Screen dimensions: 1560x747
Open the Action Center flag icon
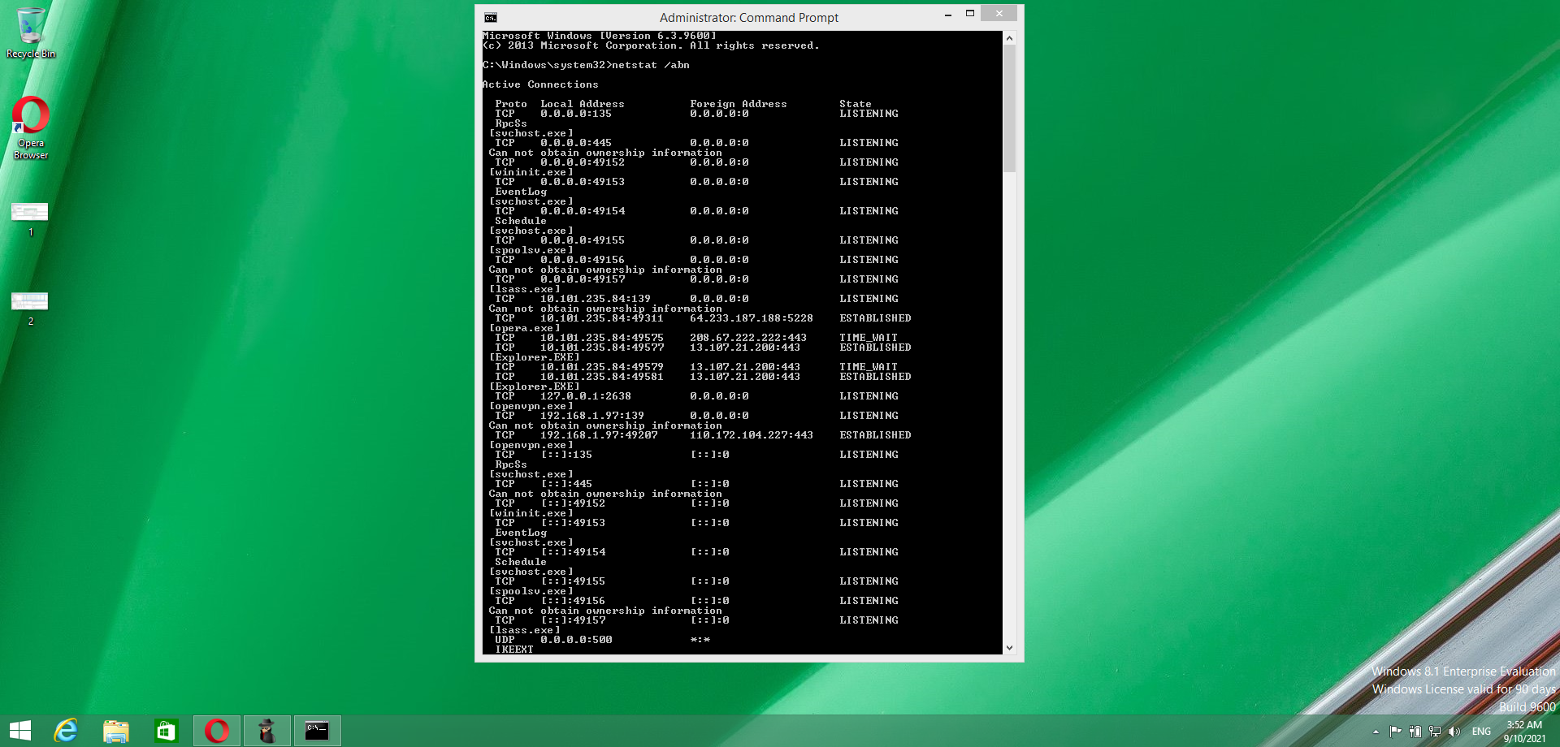[1395, 732]
